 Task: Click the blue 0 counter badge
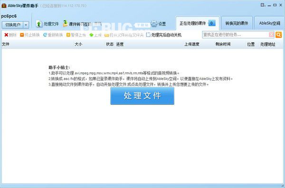coord(211,23)
